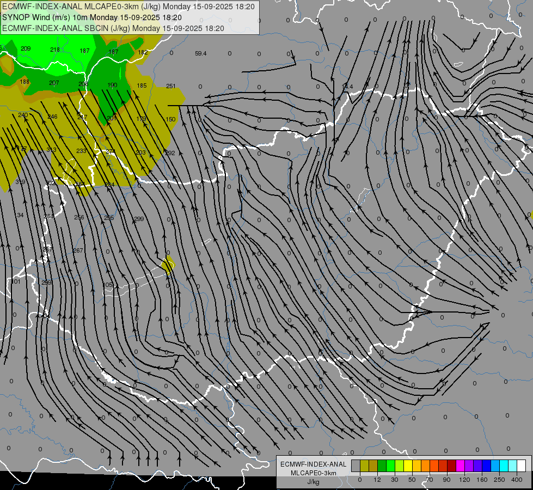This screenshot has width=533, height=490.
Task: Click the map value 218
Action: [x=55, y=50]
